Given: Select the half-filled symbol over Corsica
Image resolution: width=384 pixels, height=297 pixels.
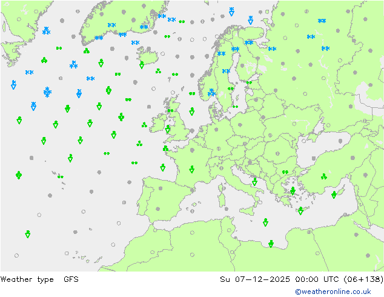Looking at the screenshot, I should click(224, 189).
